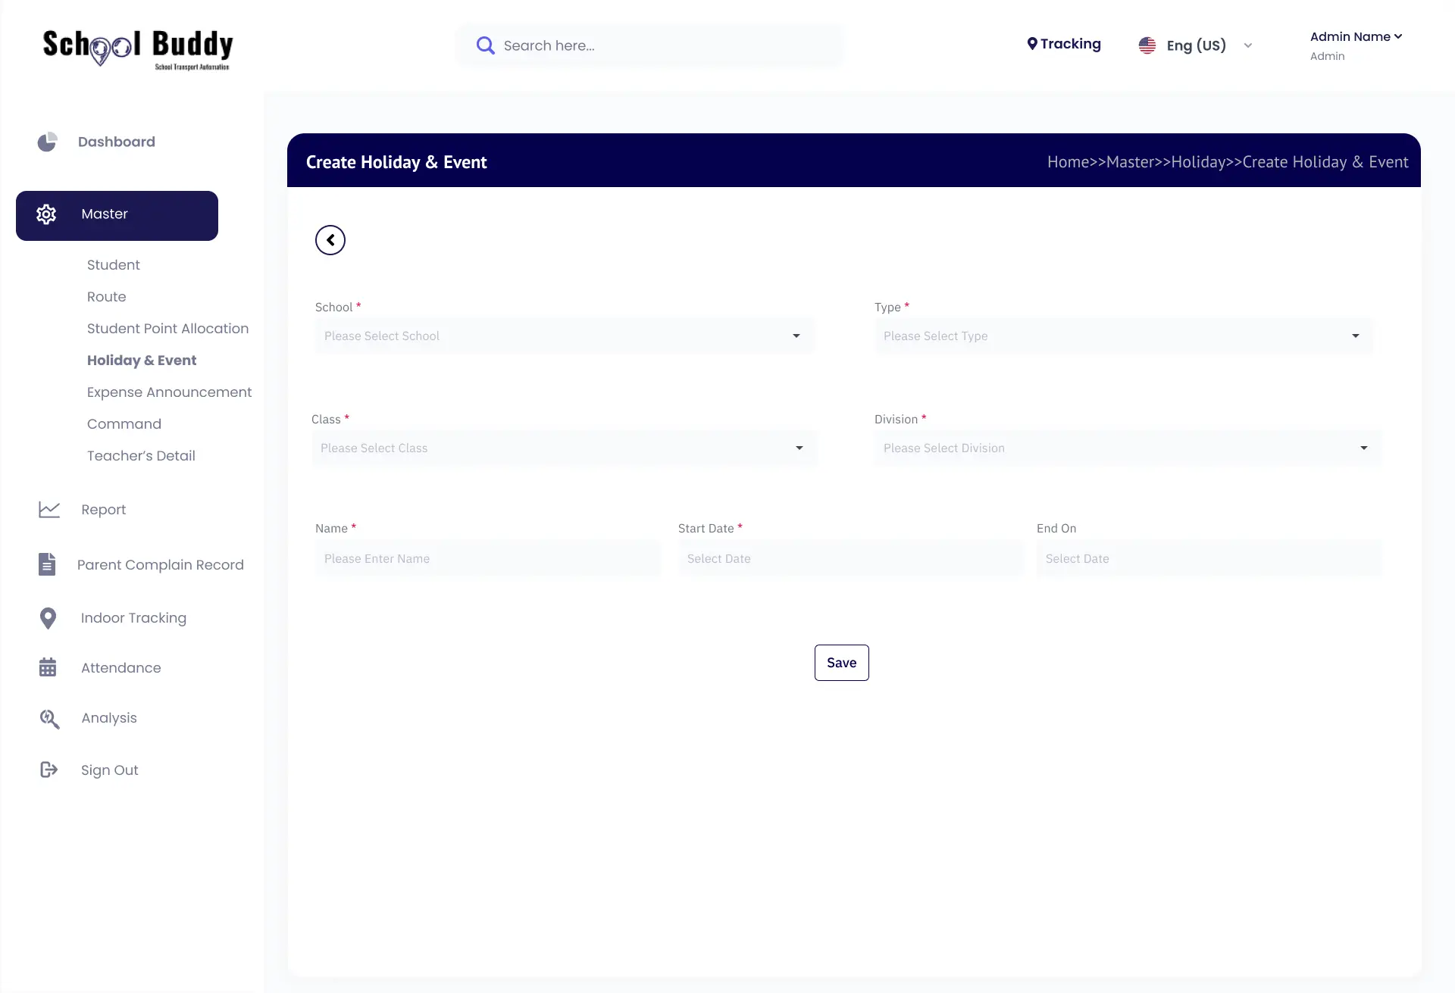The height and width of the screenshot is (993, 1455).
Task: Click the Report line chart icon
Action: click(49, 510)
